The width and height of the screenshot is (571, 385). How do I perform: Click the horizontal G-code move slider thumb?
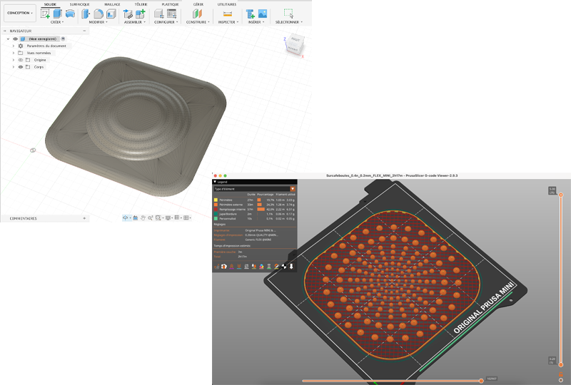(481, 381)
